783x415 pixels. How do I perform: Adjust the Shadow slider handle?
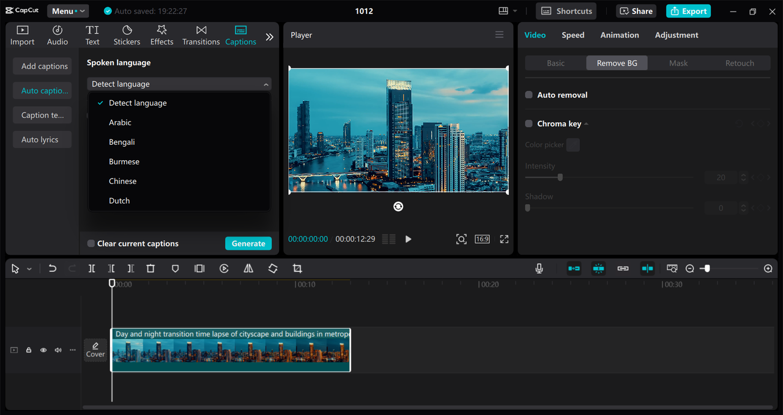[527, 208]
